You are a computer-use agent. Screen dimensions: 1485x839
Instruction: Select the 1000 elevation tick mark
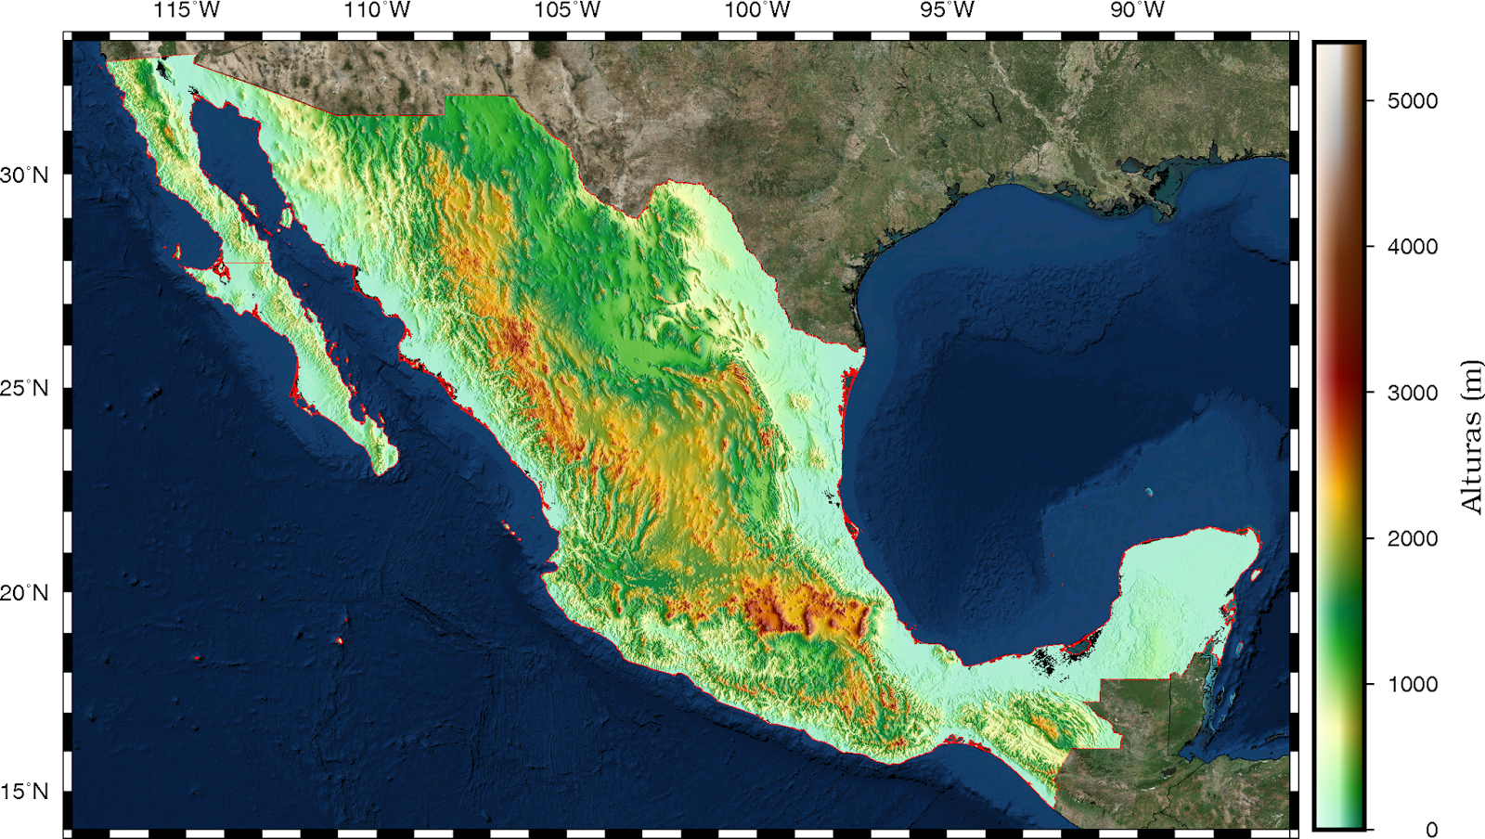[1412, 682]
